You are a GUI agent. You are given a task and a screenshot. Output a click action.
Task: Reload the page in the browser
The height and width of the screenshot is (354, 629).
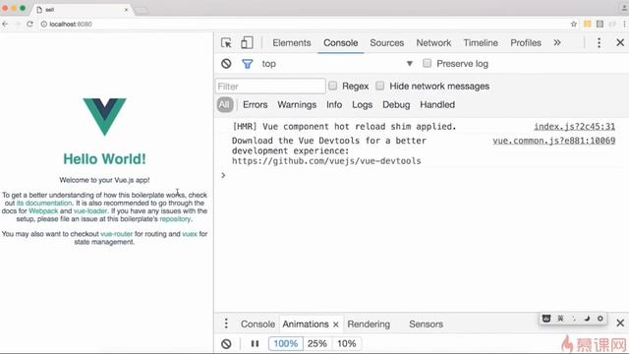tap(29, 24)
